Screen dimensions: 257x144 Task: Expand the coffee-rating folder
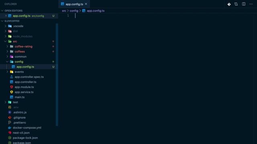[7, 46]
